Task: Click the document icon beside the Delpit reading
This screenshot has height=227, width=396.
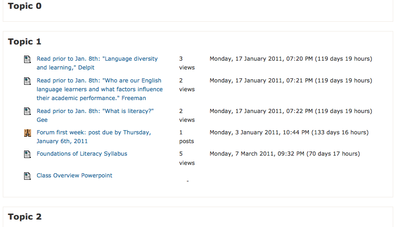Action: [x=27, y=59]
